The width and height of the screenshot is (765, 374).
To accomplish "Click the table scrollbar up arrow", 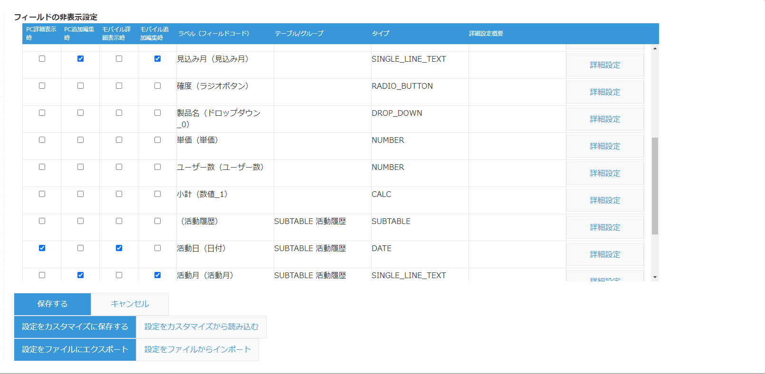I will (x=655, y=48).
